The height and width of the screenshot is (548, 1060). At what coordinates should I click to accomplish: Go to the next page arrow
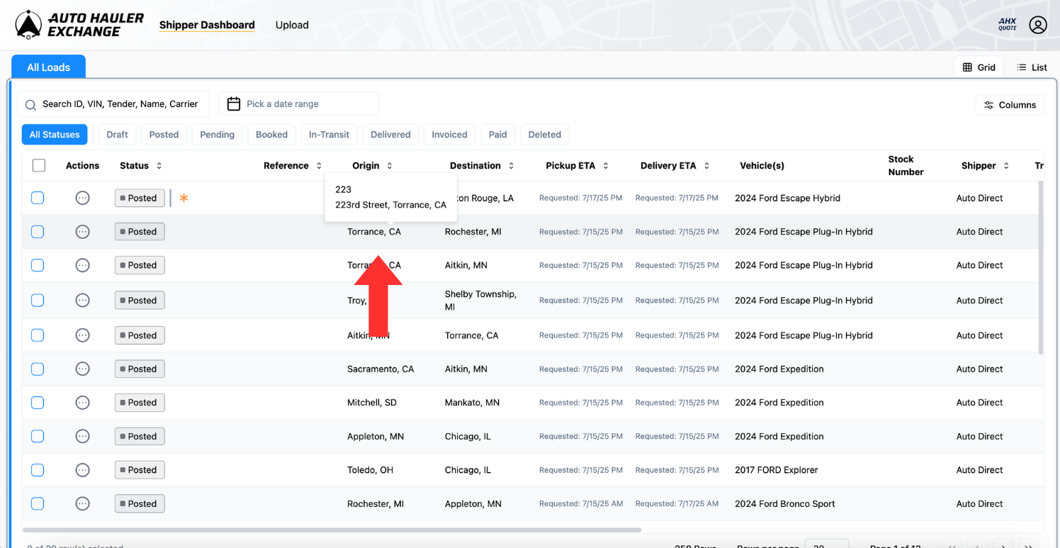[1002, 544]
